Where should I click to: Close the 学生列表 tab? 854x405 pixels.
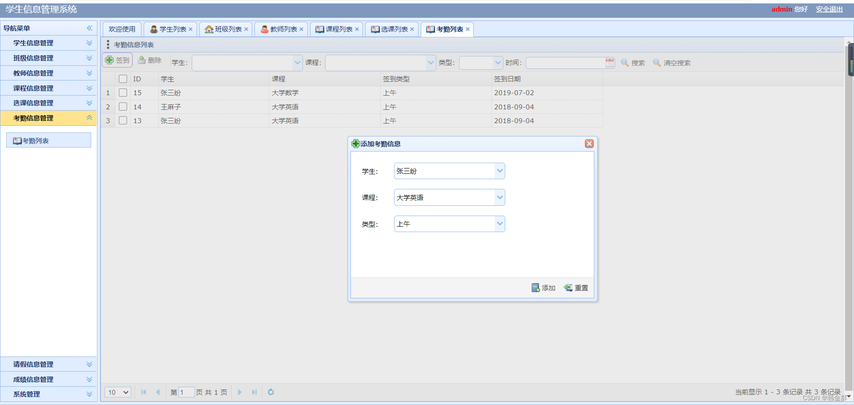pyautogui.click(x=191, y=29)
